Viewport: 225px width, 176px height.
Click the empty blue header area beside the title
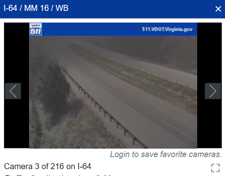[x=142, y=9]
